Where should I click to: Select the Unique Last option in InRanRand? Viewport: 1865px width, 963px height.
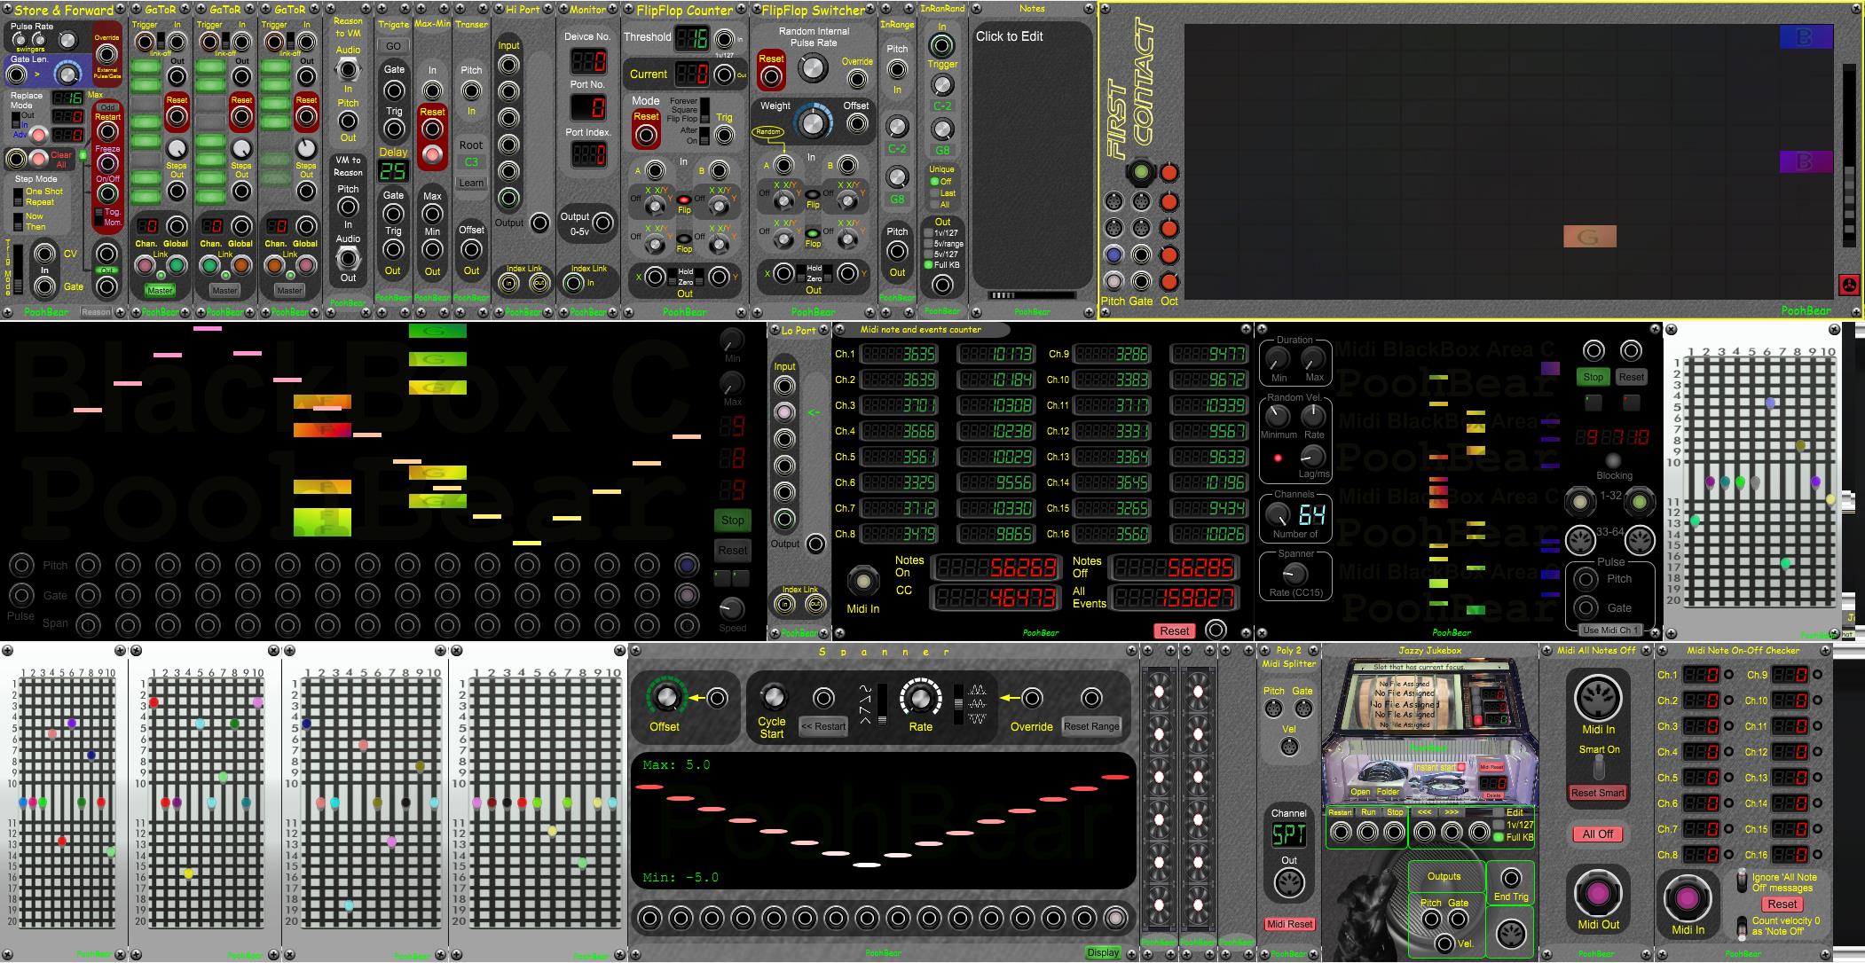pos(933,193)
